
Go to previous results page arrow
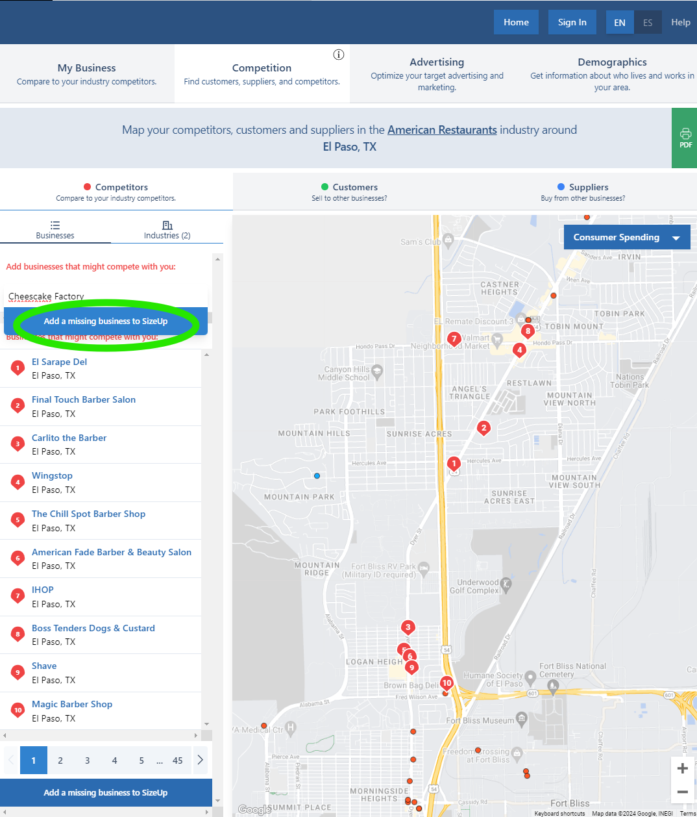click(x=11, y=760)
